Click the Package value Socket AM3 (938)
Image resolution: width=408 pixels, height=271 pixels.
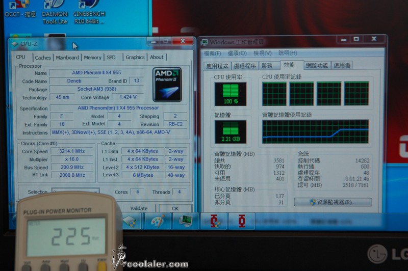[96, 89]
